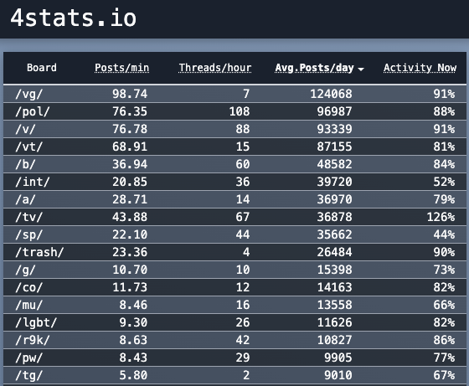Click the sort arrow beside Avg.Posts/day

tap(361, 69)
